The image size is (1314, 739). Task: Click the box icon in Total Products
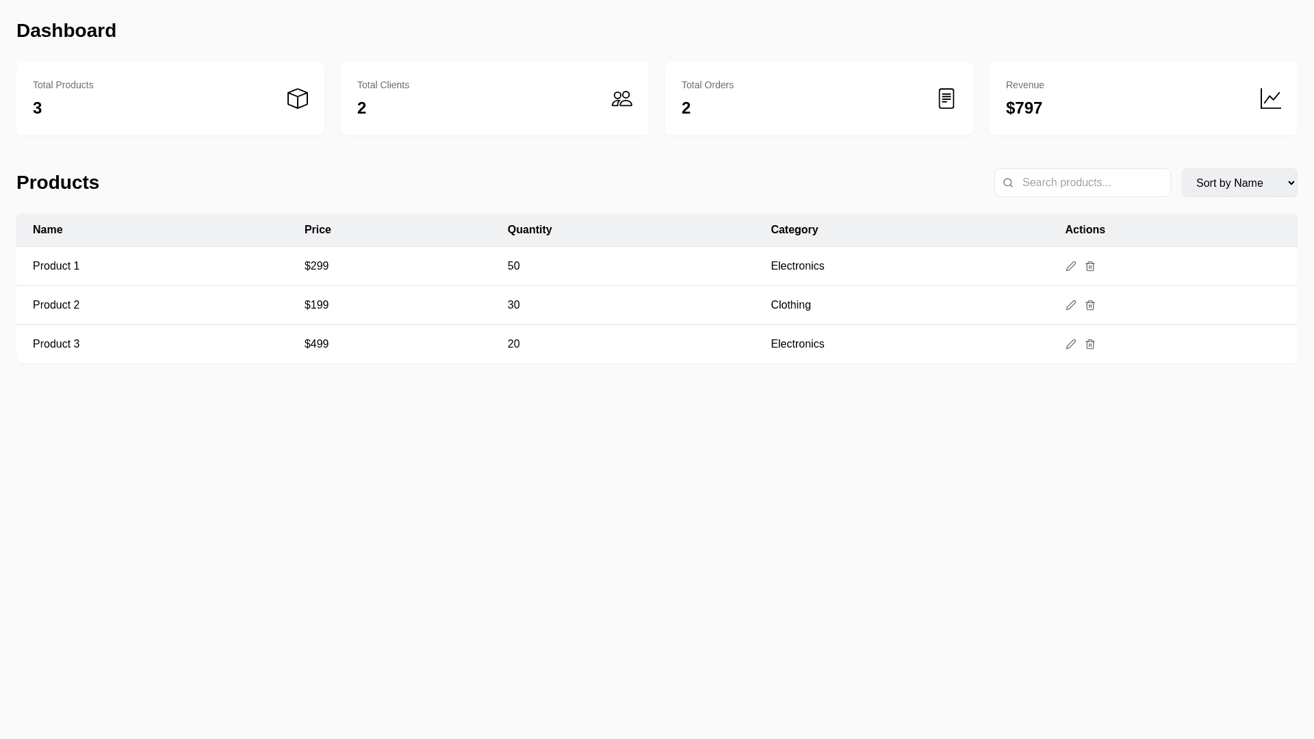298,99
